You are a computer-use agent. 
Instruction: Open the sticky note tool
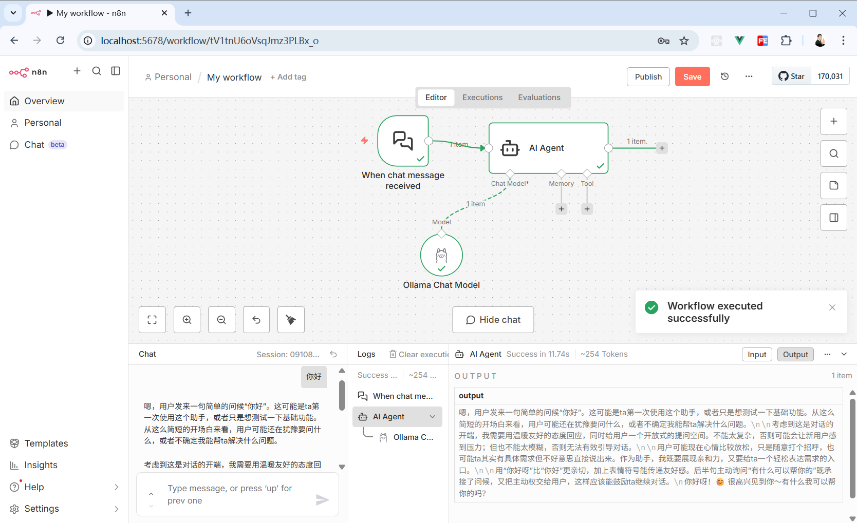tap(833, 185)
